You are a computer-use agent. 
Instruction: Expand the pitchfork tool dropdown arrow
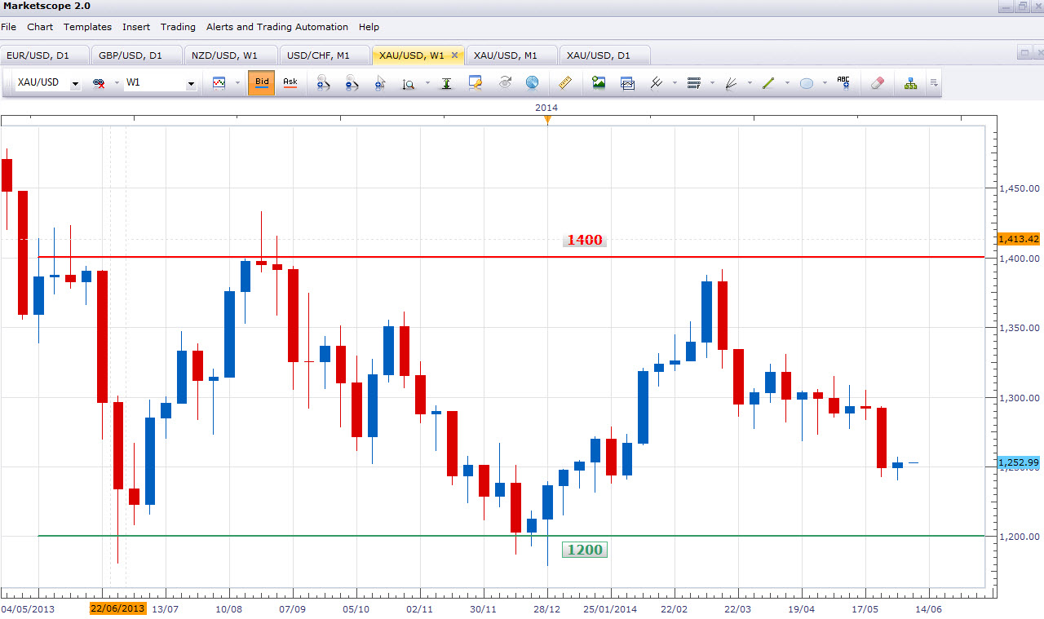(x=675, y=83)
